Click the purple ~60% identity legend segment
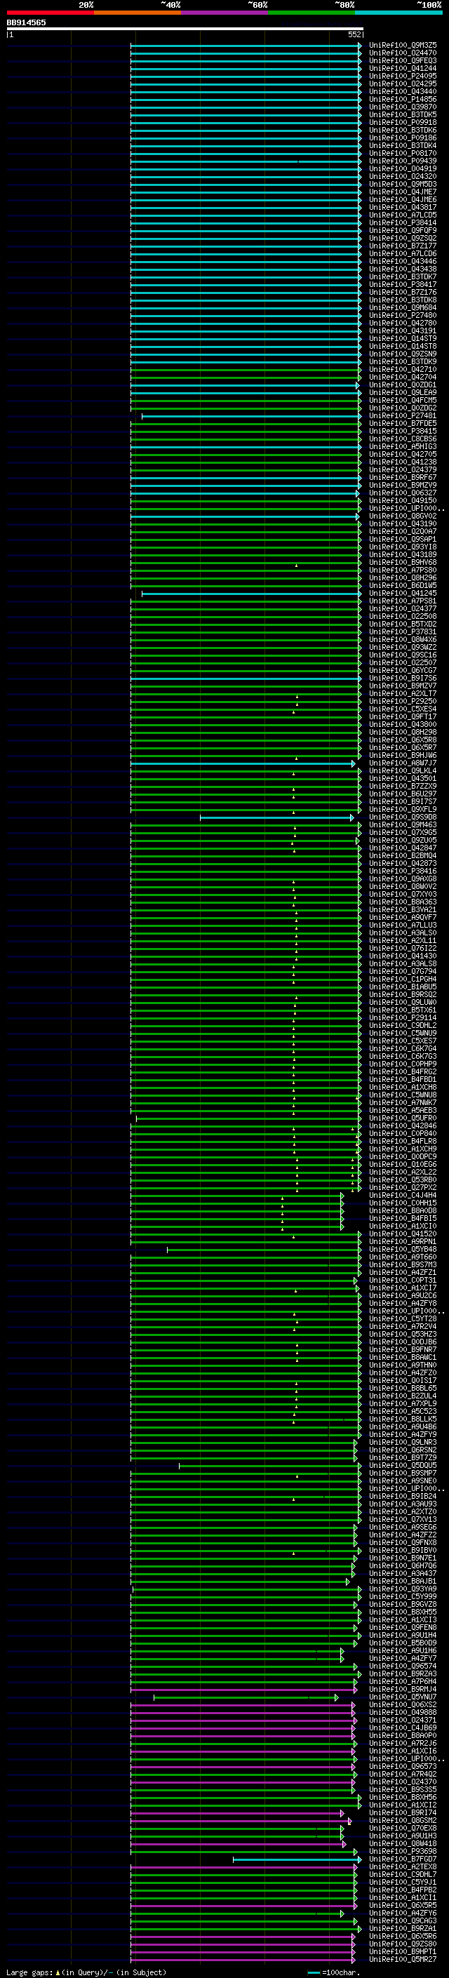Screen dimensions: 449x1978 (x=224, y=13)
